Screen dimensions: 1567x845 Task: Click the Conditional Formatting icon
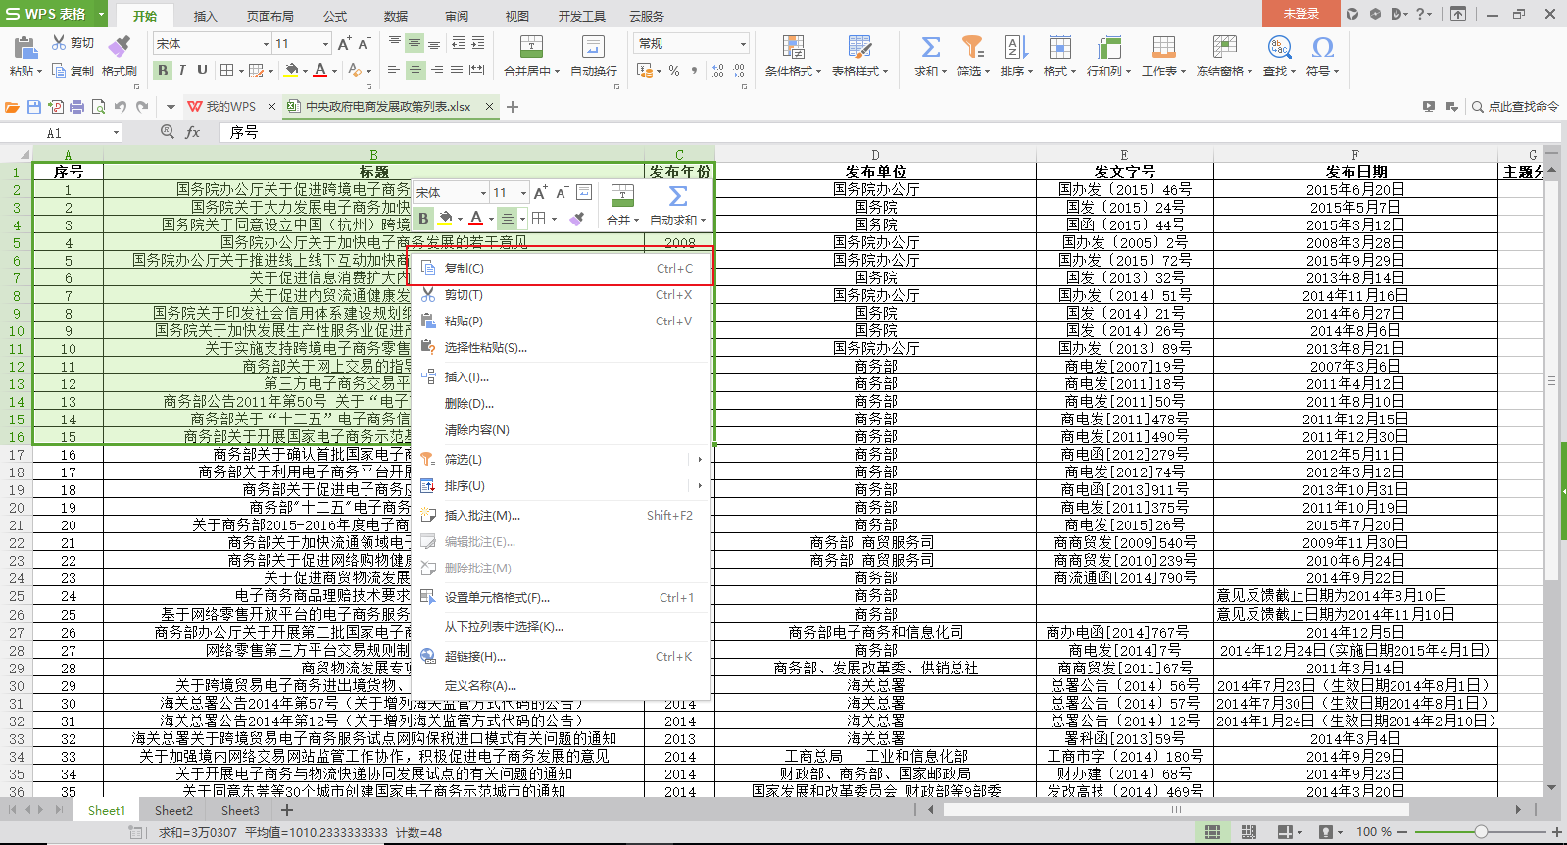tap(793, 46)
